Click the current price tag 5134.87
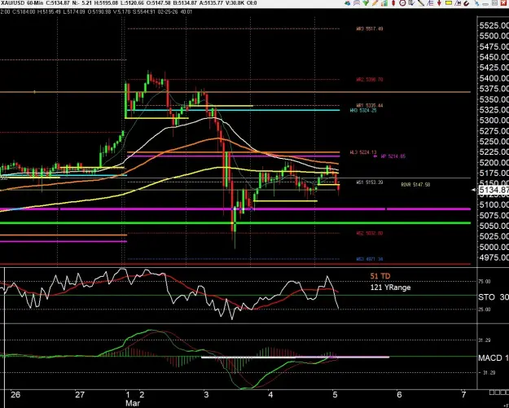 click(494, 190)
